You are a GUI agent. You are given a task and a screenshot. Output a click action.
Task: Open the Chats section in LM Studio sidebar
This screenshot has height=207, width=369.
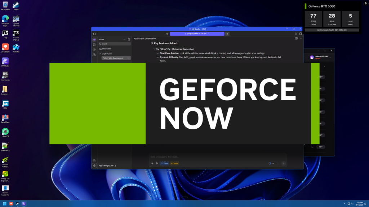pos(94,40)
